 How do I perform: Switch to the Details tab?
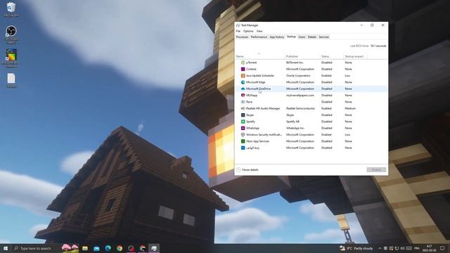(x=312, y=37)
